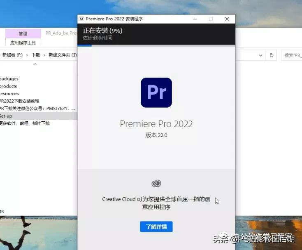Select the PR2022下载安装教程 file
This screenshot has width=302, height=250.
(x=19, y=101)
